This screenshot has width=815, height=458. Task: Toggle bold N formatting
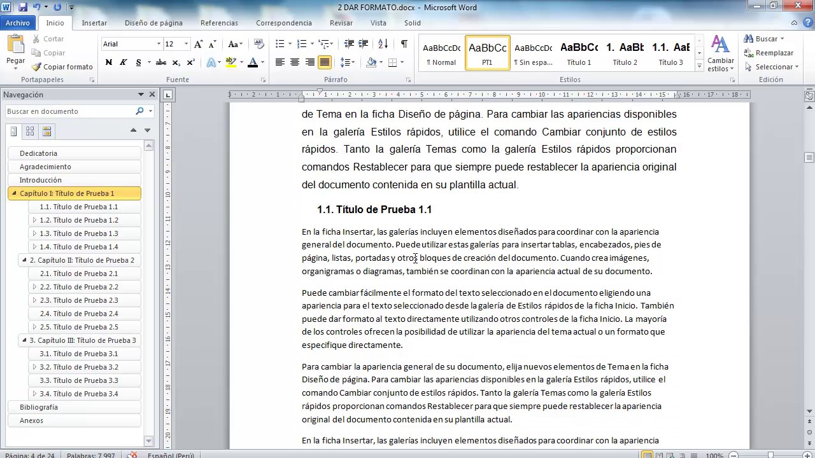coord(109,62)
